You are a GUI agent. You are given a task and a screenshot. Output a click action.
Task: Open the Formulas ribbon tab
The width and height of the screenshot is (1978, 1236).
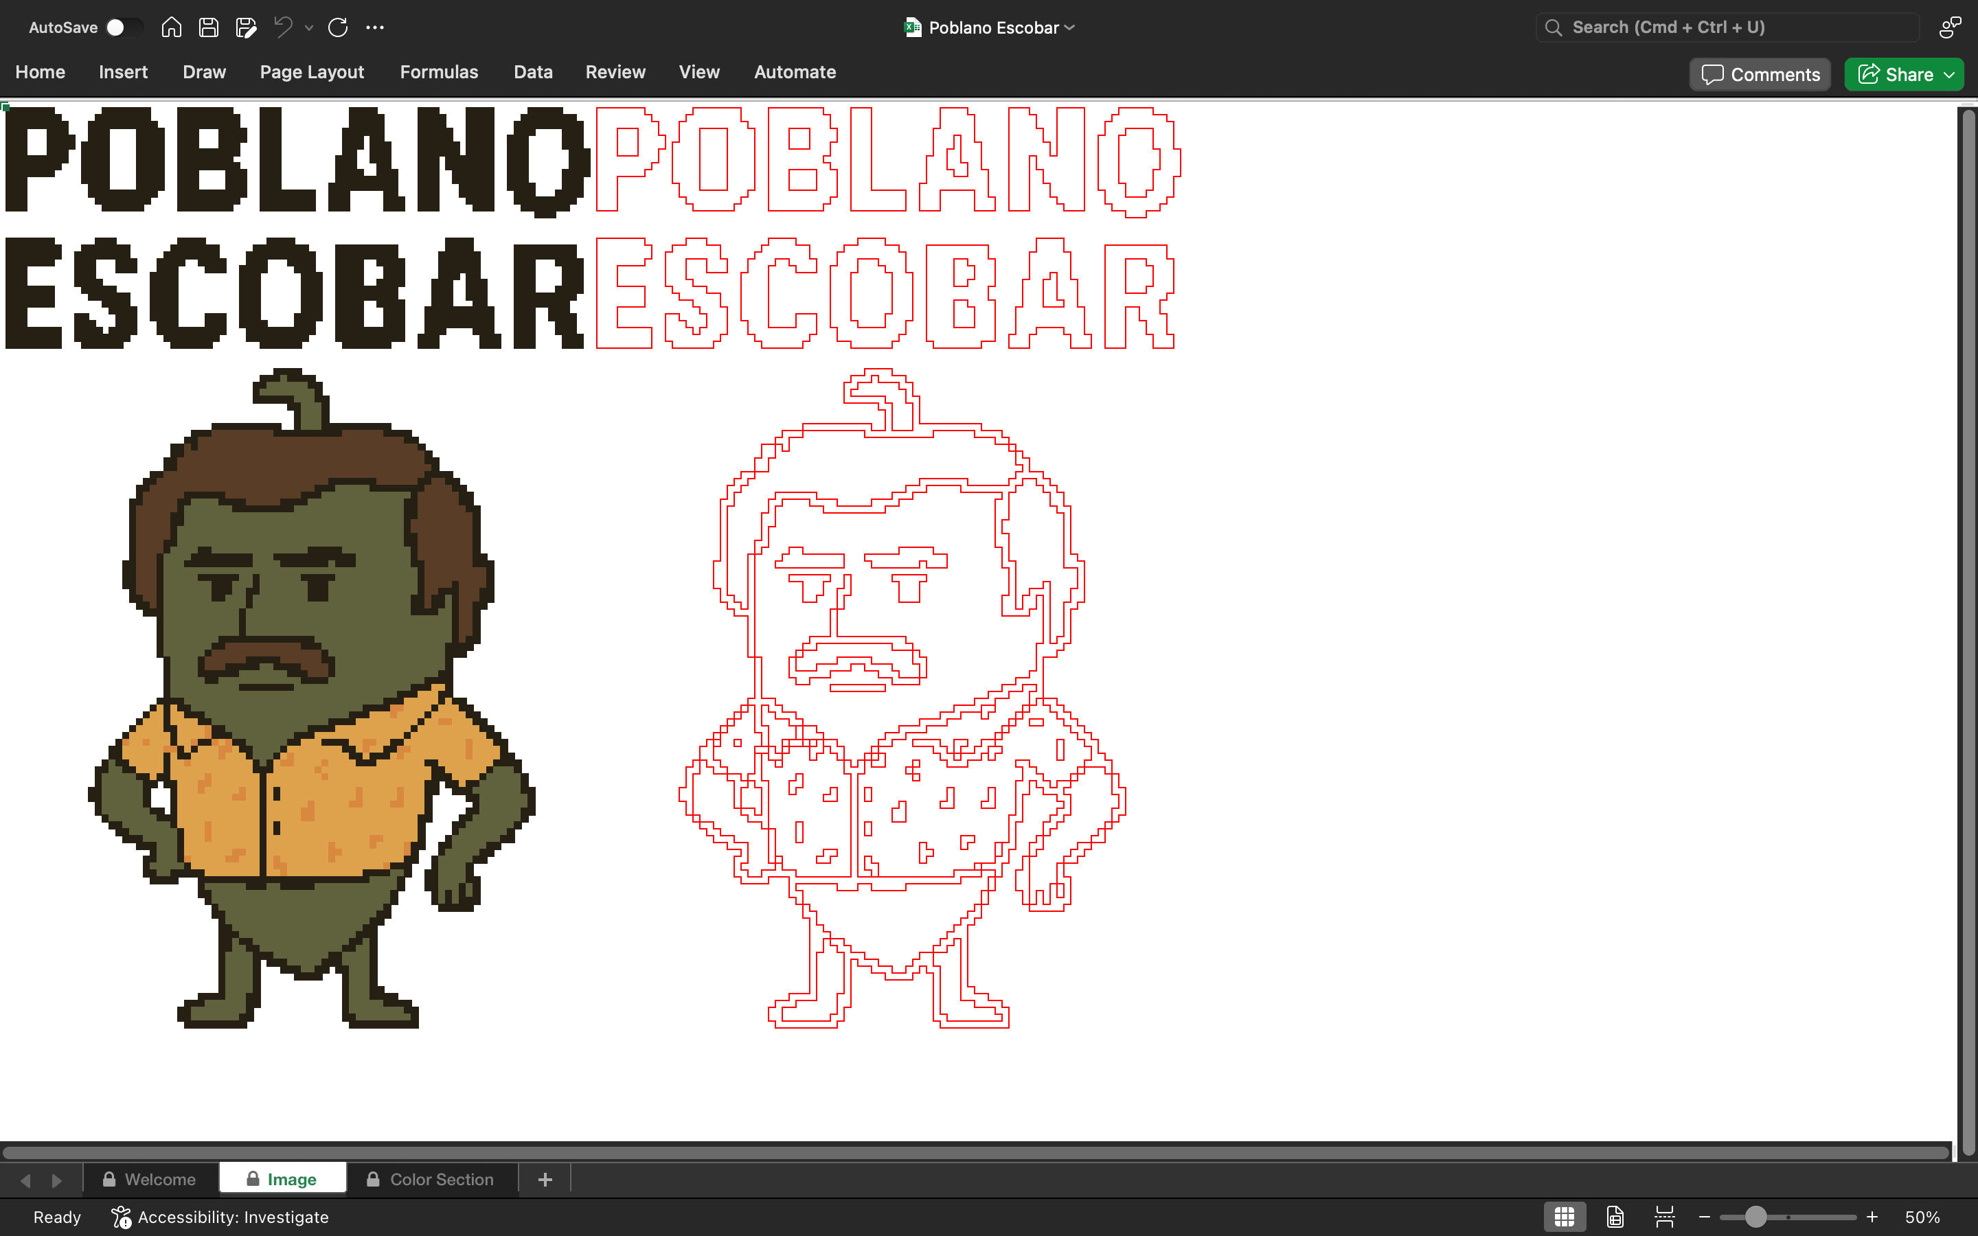pyautogui.click(x=439, y=72)
